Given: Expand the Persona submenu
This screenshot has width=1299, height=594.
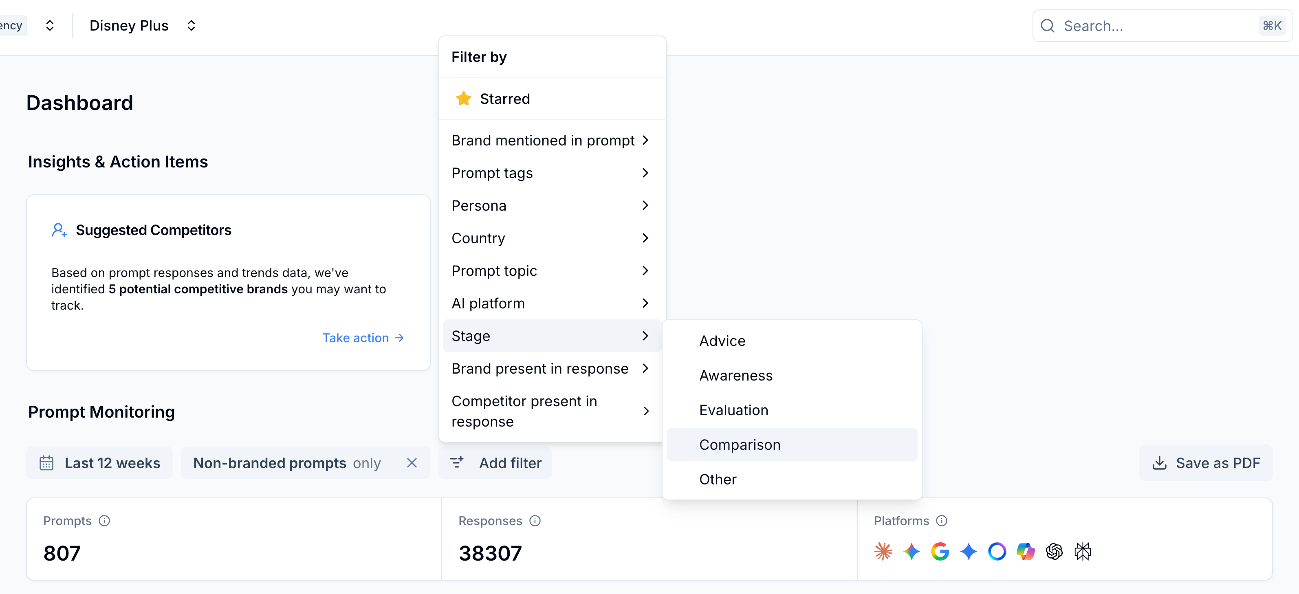Looking at the screenshot, I should click(552, 205).
